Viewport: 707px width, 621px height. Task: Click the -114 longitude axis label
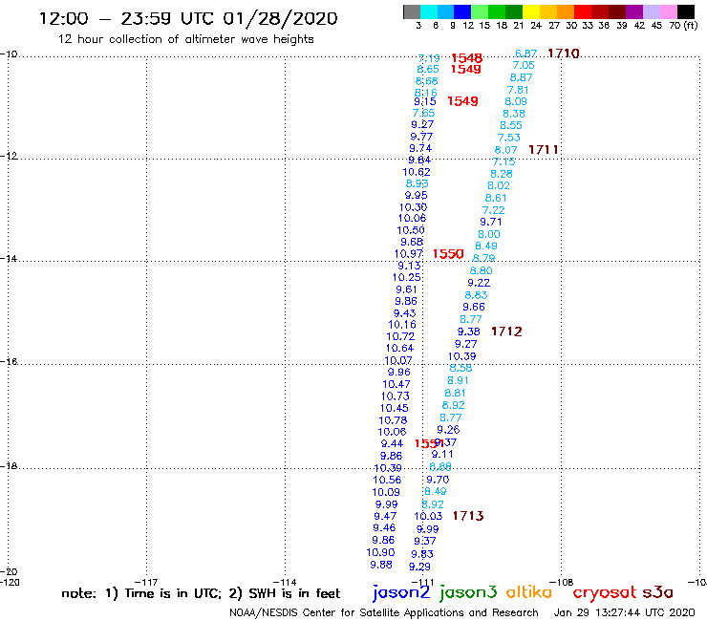point(285,582)
